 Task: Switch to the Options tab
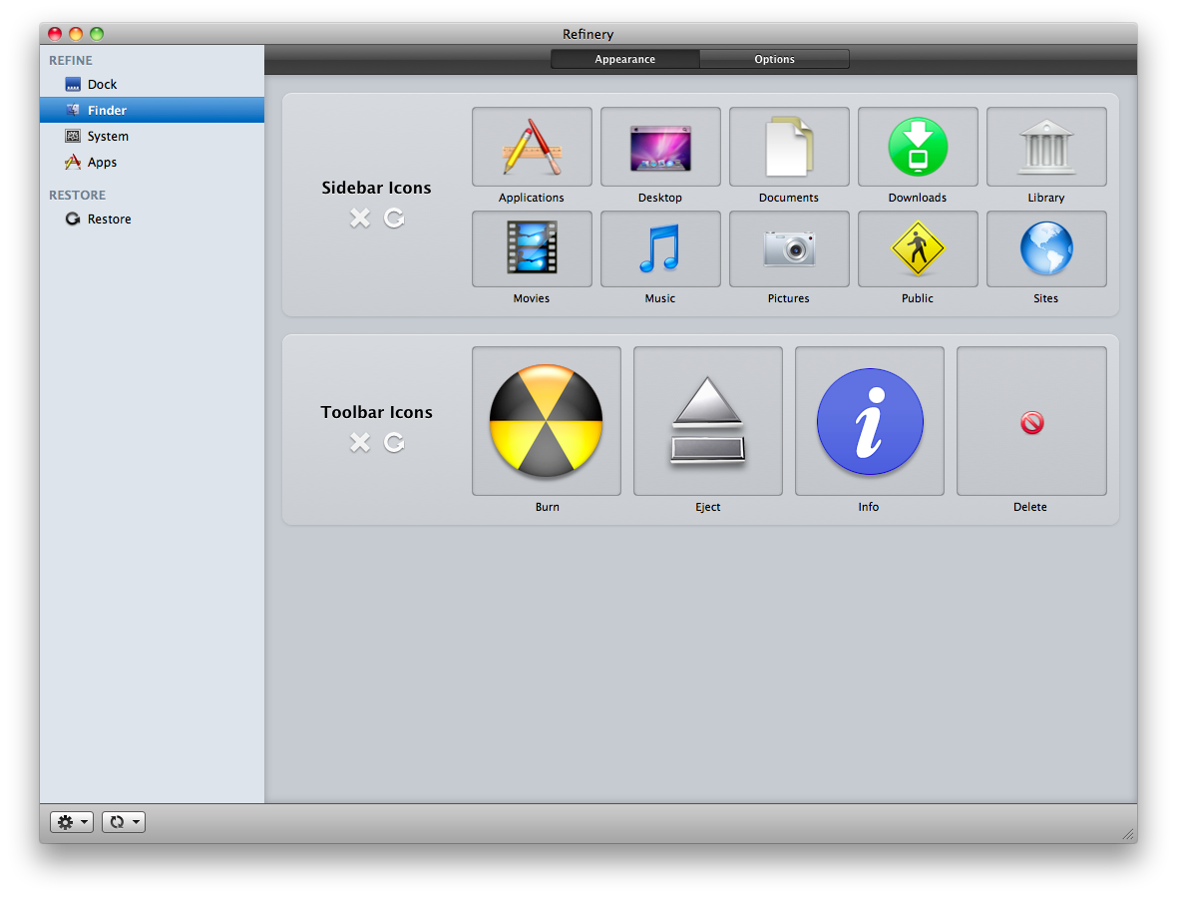[x=775, y=59]
